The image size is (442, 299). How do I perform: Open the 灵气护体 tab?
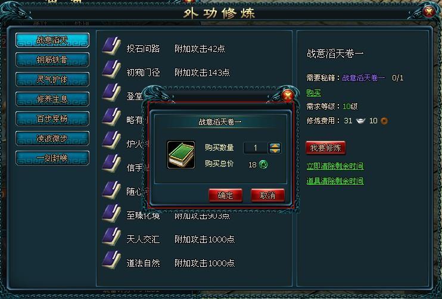52,79
